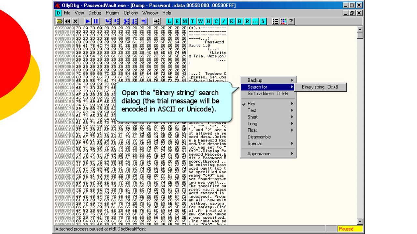This screenshot has height=234, width=417.
Task: Expand the Short submenu
Action: coord(268,117)
